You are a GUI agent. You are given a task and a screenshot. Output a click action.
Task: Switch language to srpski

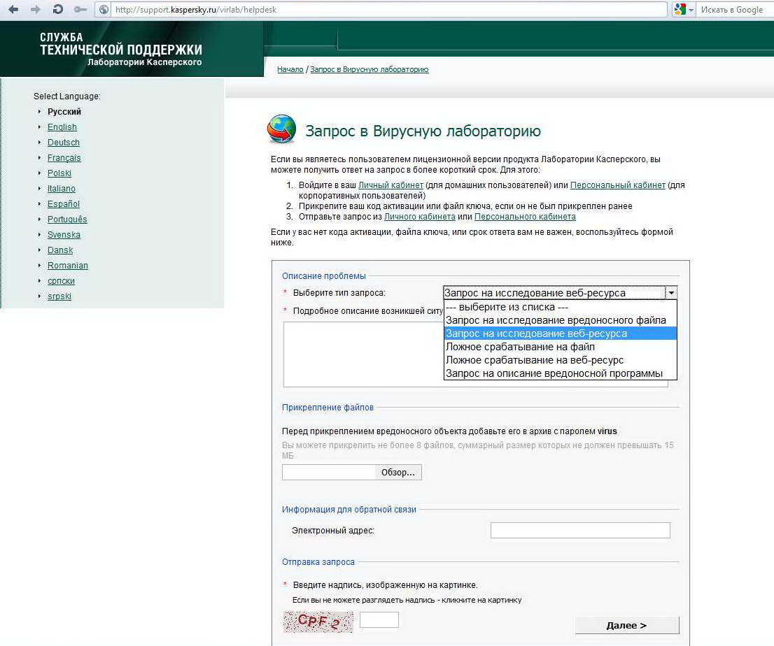point(59,296)
